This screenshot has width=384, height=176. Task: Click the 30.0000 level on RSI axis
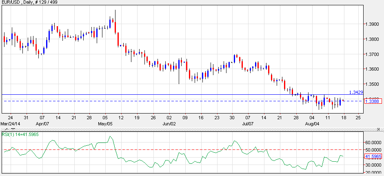tap(374, 165)
